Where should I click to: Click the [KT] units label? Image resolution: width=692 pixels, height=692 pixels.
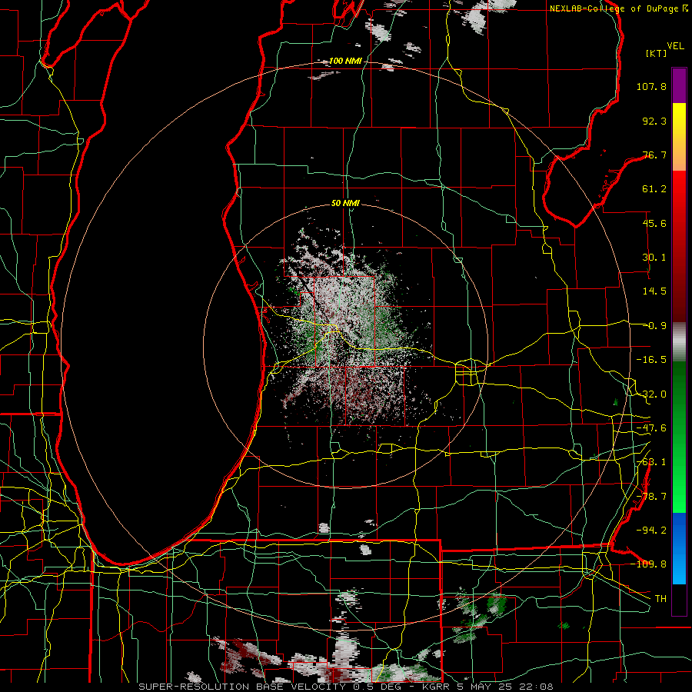click(657, 53)
